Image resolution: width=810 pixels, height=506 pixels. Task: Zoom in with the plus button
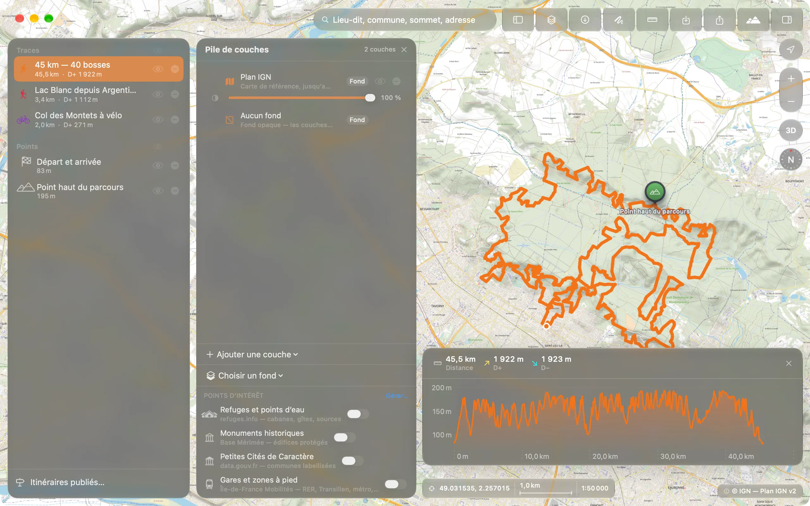click(791, 79)
